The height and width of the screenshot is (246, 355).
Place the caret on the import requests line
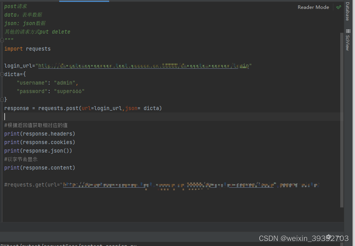(x=27, y=48)
